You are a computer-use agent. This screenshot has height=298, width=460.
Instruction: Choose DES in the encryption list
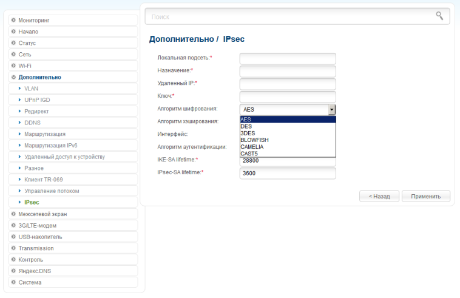pos(288,126)
